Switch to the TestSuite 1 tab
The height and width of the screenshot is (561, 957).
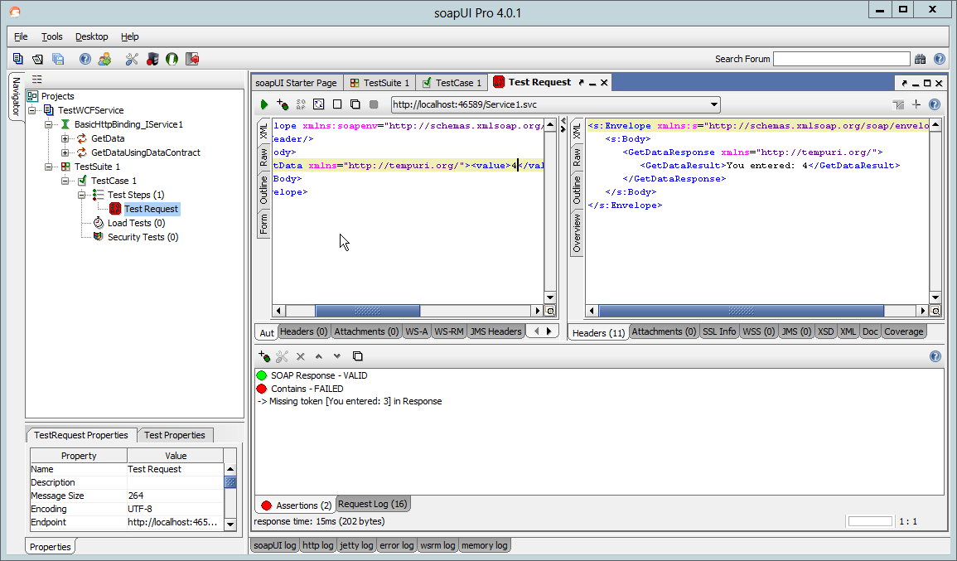point(379,82)
